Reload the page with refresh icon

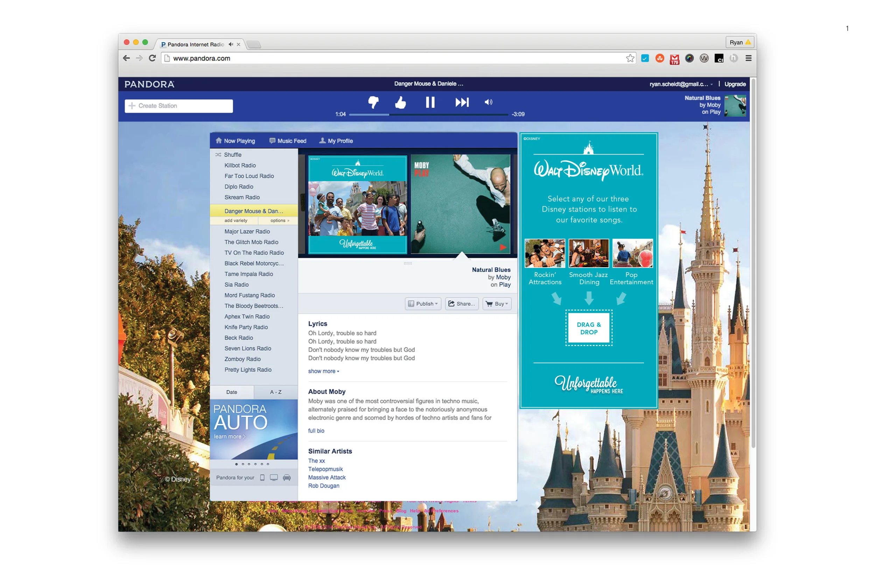(152, 58)
